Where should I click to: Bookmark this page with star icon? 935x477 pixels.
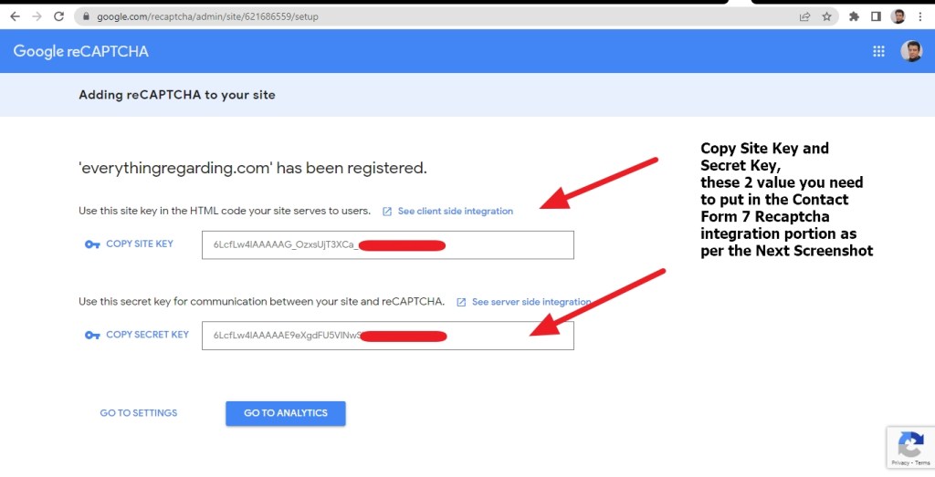[826, 16]
